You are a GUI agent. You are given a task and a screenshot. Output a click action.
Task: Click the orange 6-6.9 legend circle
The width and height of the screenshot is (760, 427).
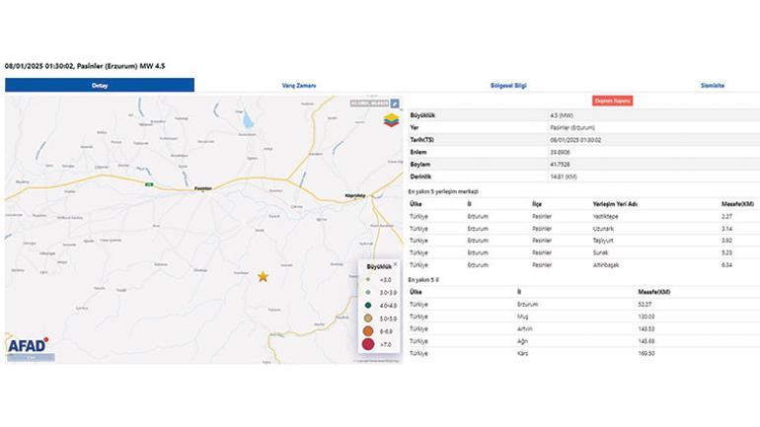click(368, 331)
